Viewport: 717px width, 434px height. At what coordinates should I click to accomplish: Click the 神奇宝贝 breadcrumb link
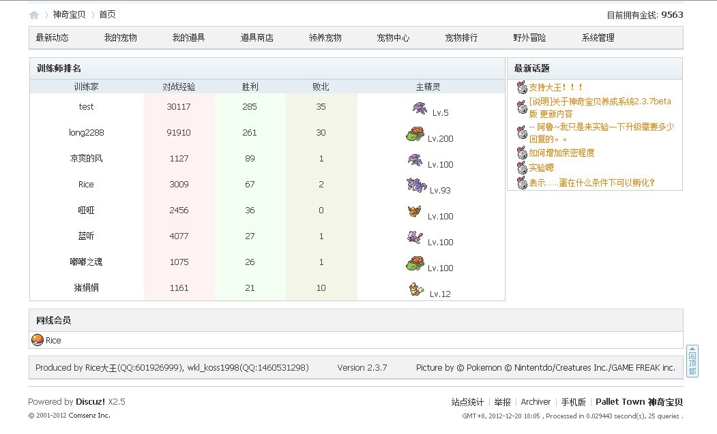pyautogui.click(x=70, y=15)
